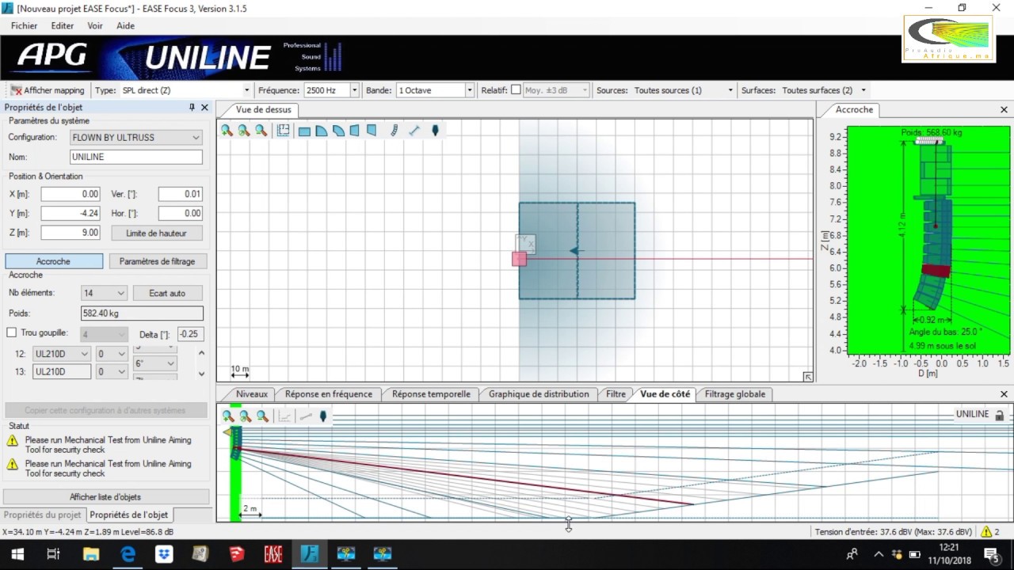Switch to Filtrage globale tab
The image size is (1014, 570).
click(735, 393)
